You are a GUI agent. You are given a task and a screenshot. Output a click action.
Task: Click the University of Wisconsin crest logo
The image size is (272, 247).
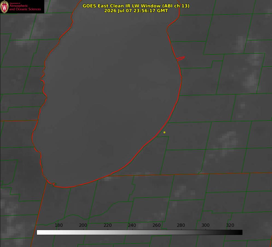[x=4, y=7]
